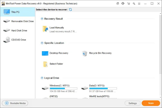Choose Recycle Bin Recovery text
Image resolution: width=162 pixels, height=108 pixels.
pos(100,53)
